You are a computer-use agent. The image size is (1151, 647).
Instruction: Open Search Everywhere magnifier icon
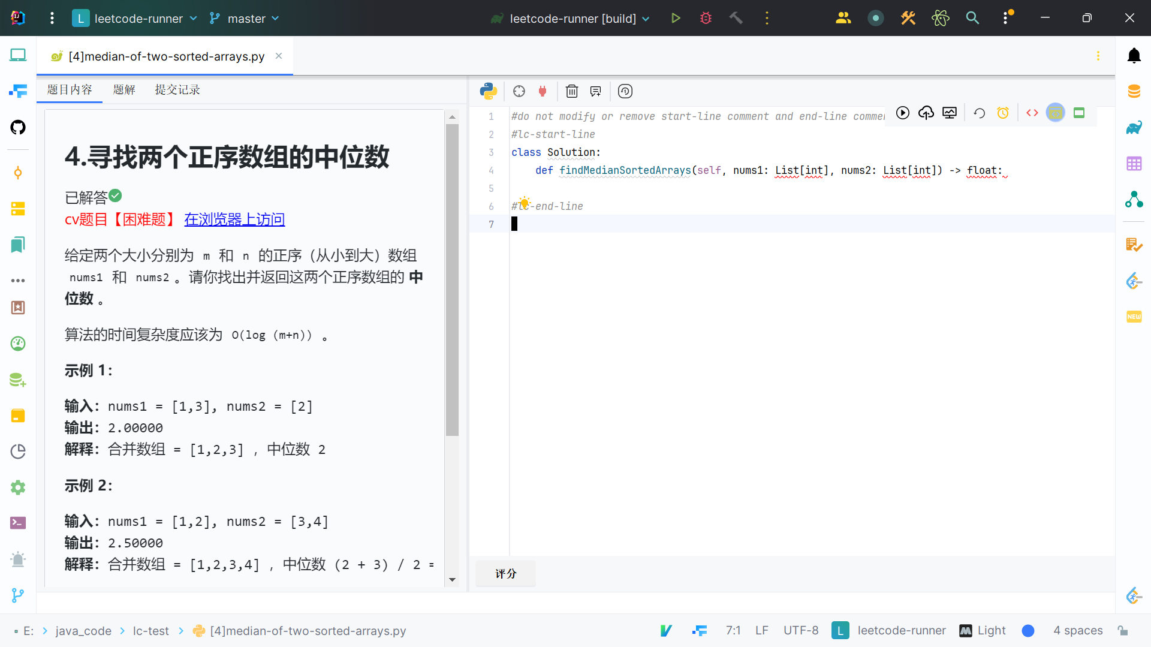pos(972,18)
